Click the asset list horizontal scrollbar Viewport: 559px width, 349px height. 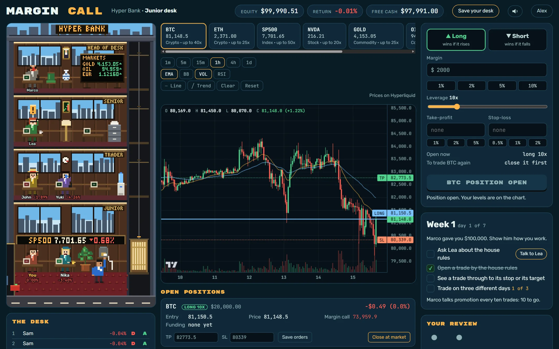pyautogui.click(x=254, y=51)
